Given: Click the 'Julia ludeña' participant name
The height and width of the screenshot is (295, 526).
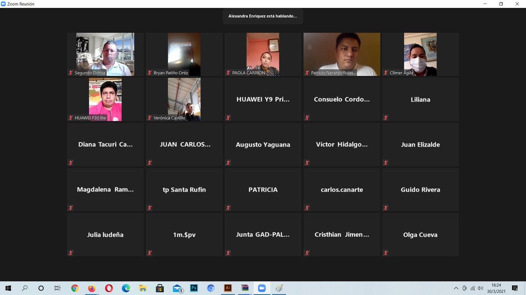Looking at the screenshot, I should pos(105,234).
